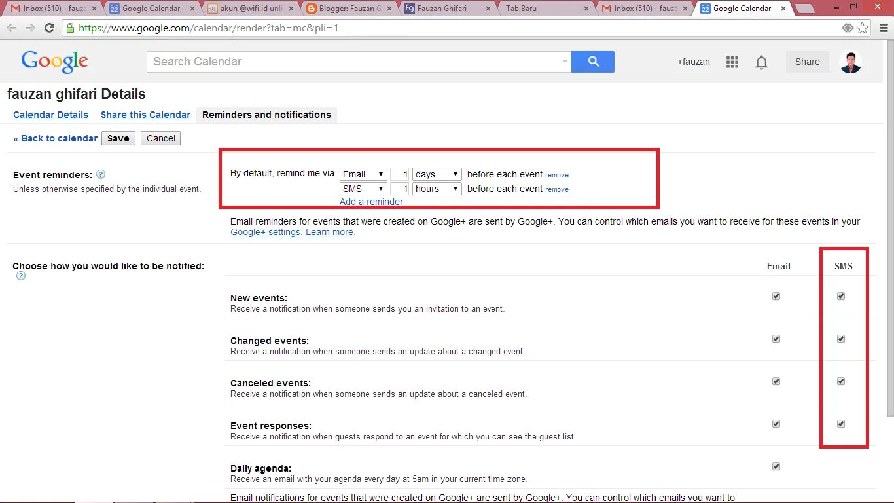Open the notifications bell
This screenshot has width=894, height=503.
(x=761, y=62)
